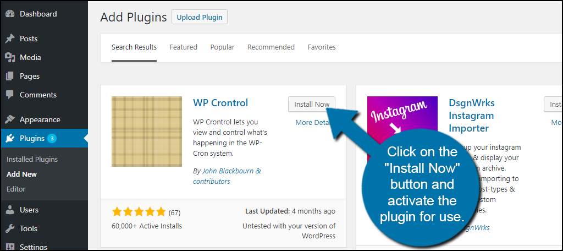Viewport: 563px width, 251px height.
Task: Click Install Now for WP Crontrol
Action: (x=312, y=104)
